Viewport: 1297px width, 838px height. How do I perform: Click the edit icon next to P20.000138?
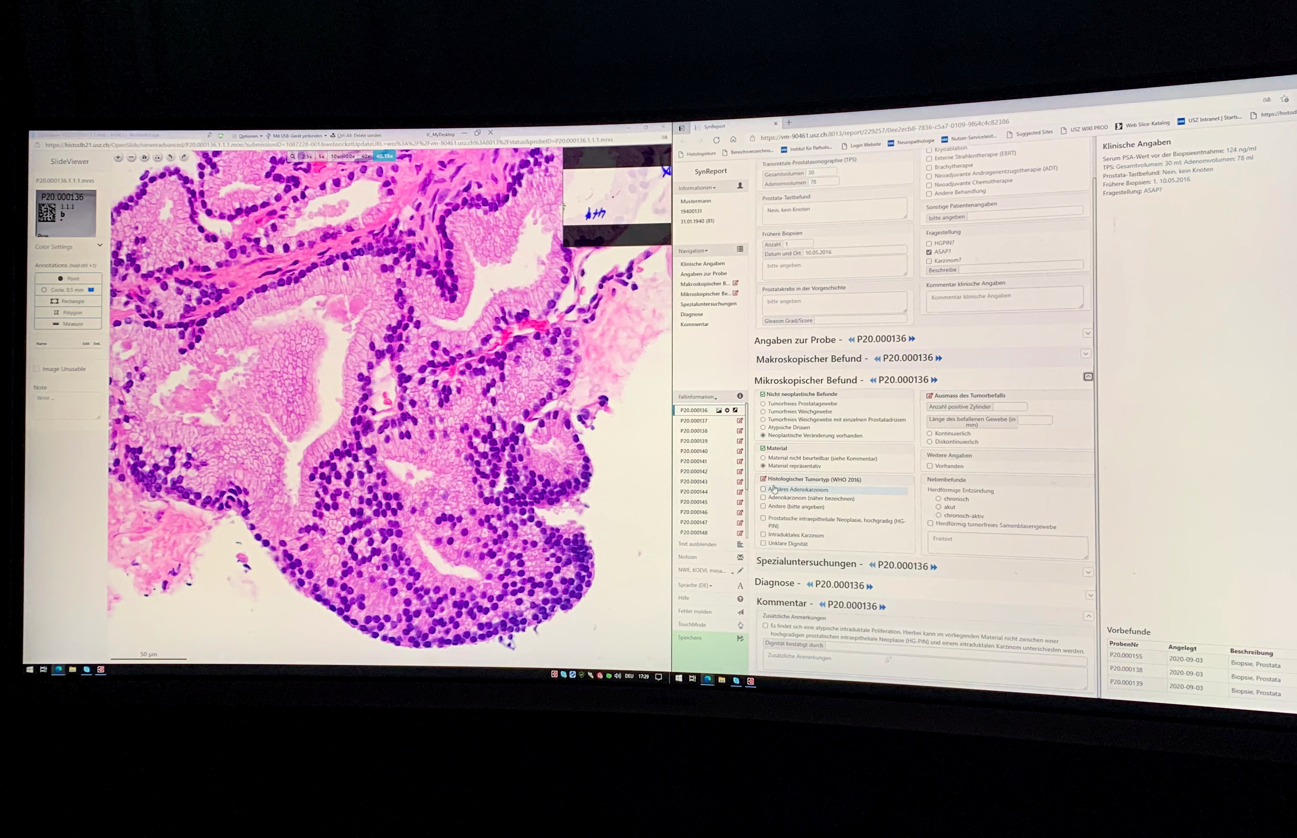[740, 431]
